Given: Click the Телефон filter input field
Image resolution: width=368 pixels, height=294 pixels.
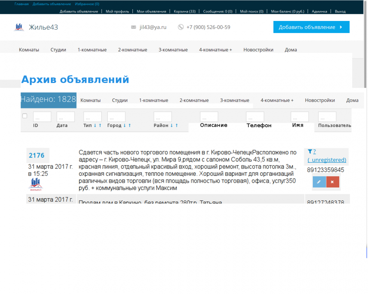Looking at the screenshot, I should (x=255, y=117).
